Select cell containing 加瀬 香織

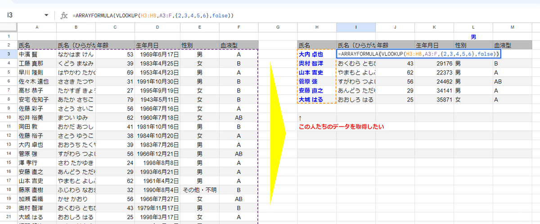click(x=36, y=198)
